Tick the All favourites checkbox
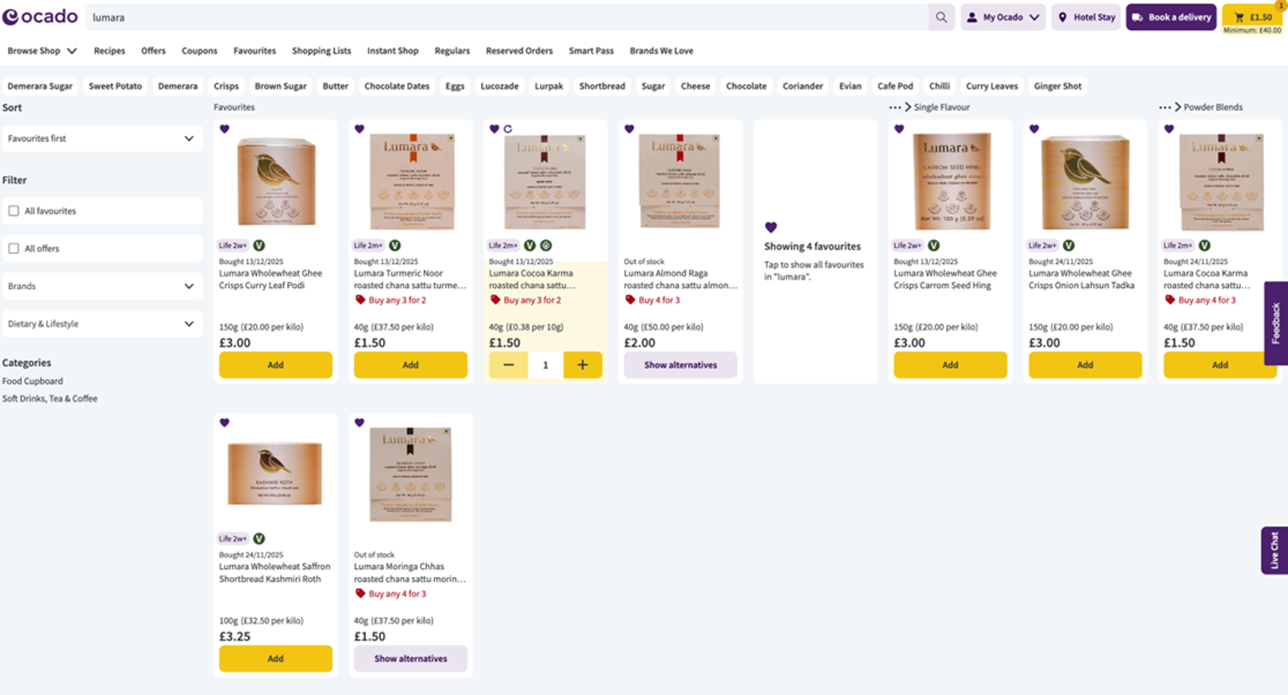Viewport: 1288px width, 695px height. 14,211
